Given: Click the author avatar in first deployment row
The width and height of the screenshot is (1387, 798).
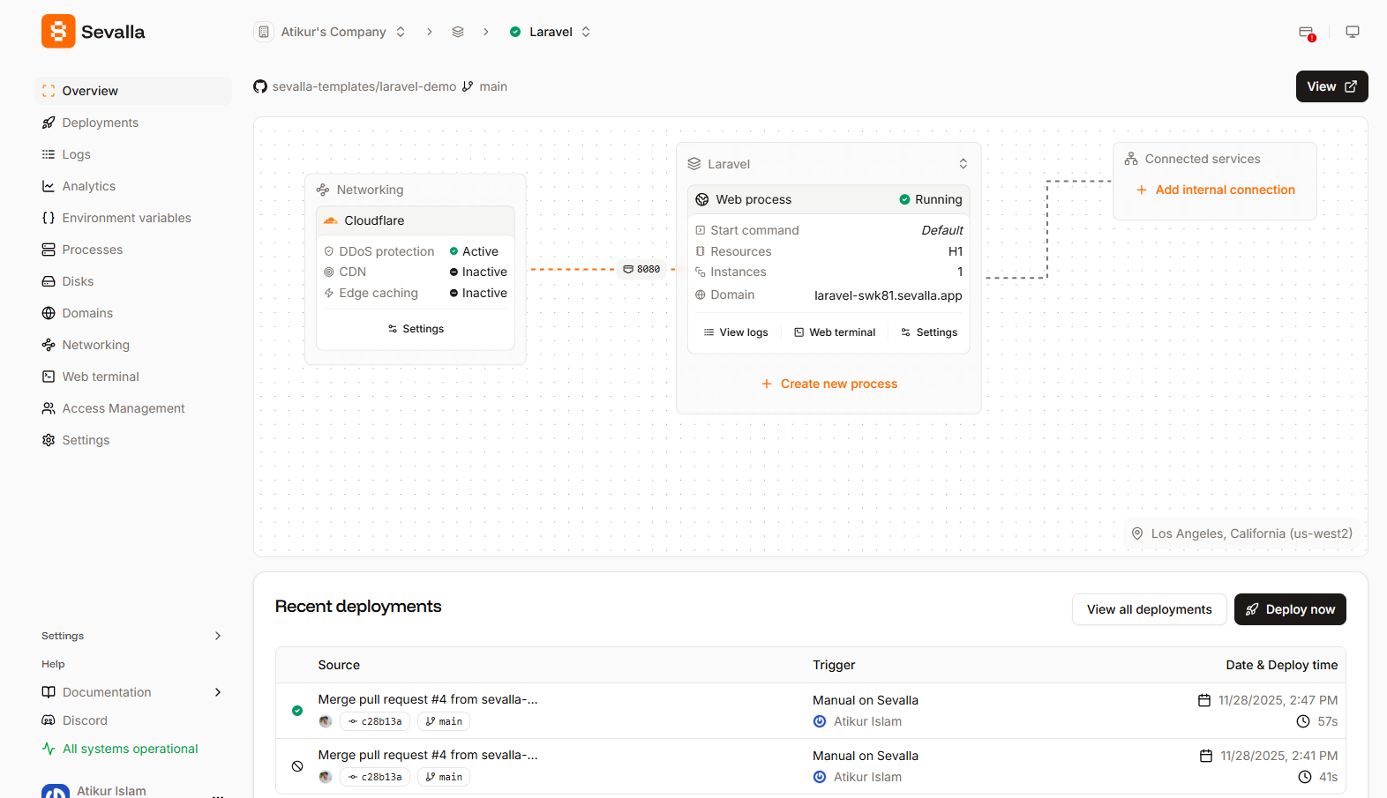Looking at the screenshot, I should click(326, 721).
